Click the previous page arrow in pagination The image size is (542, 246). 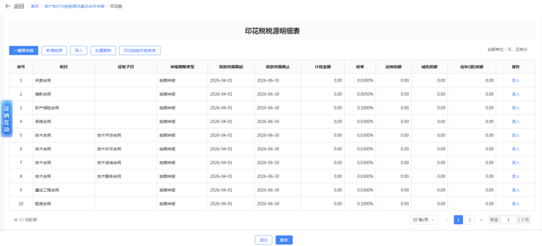447,220
